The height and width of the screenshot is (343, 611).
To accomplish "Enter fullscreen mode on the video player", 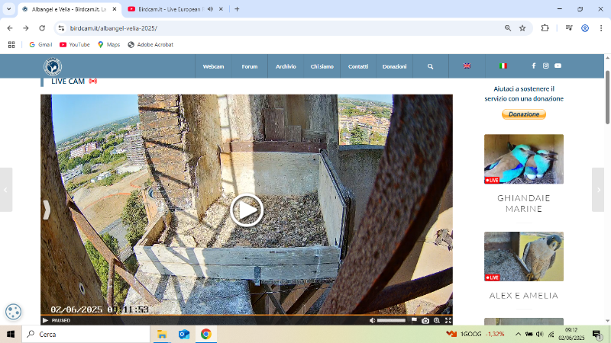I will pyautogui.click(x=448, y=320).
